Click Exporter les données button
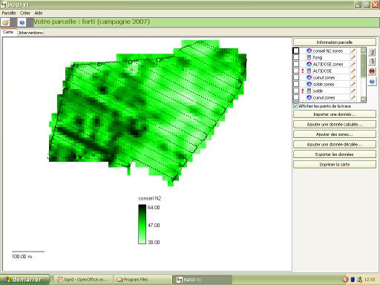 point(335,154)
